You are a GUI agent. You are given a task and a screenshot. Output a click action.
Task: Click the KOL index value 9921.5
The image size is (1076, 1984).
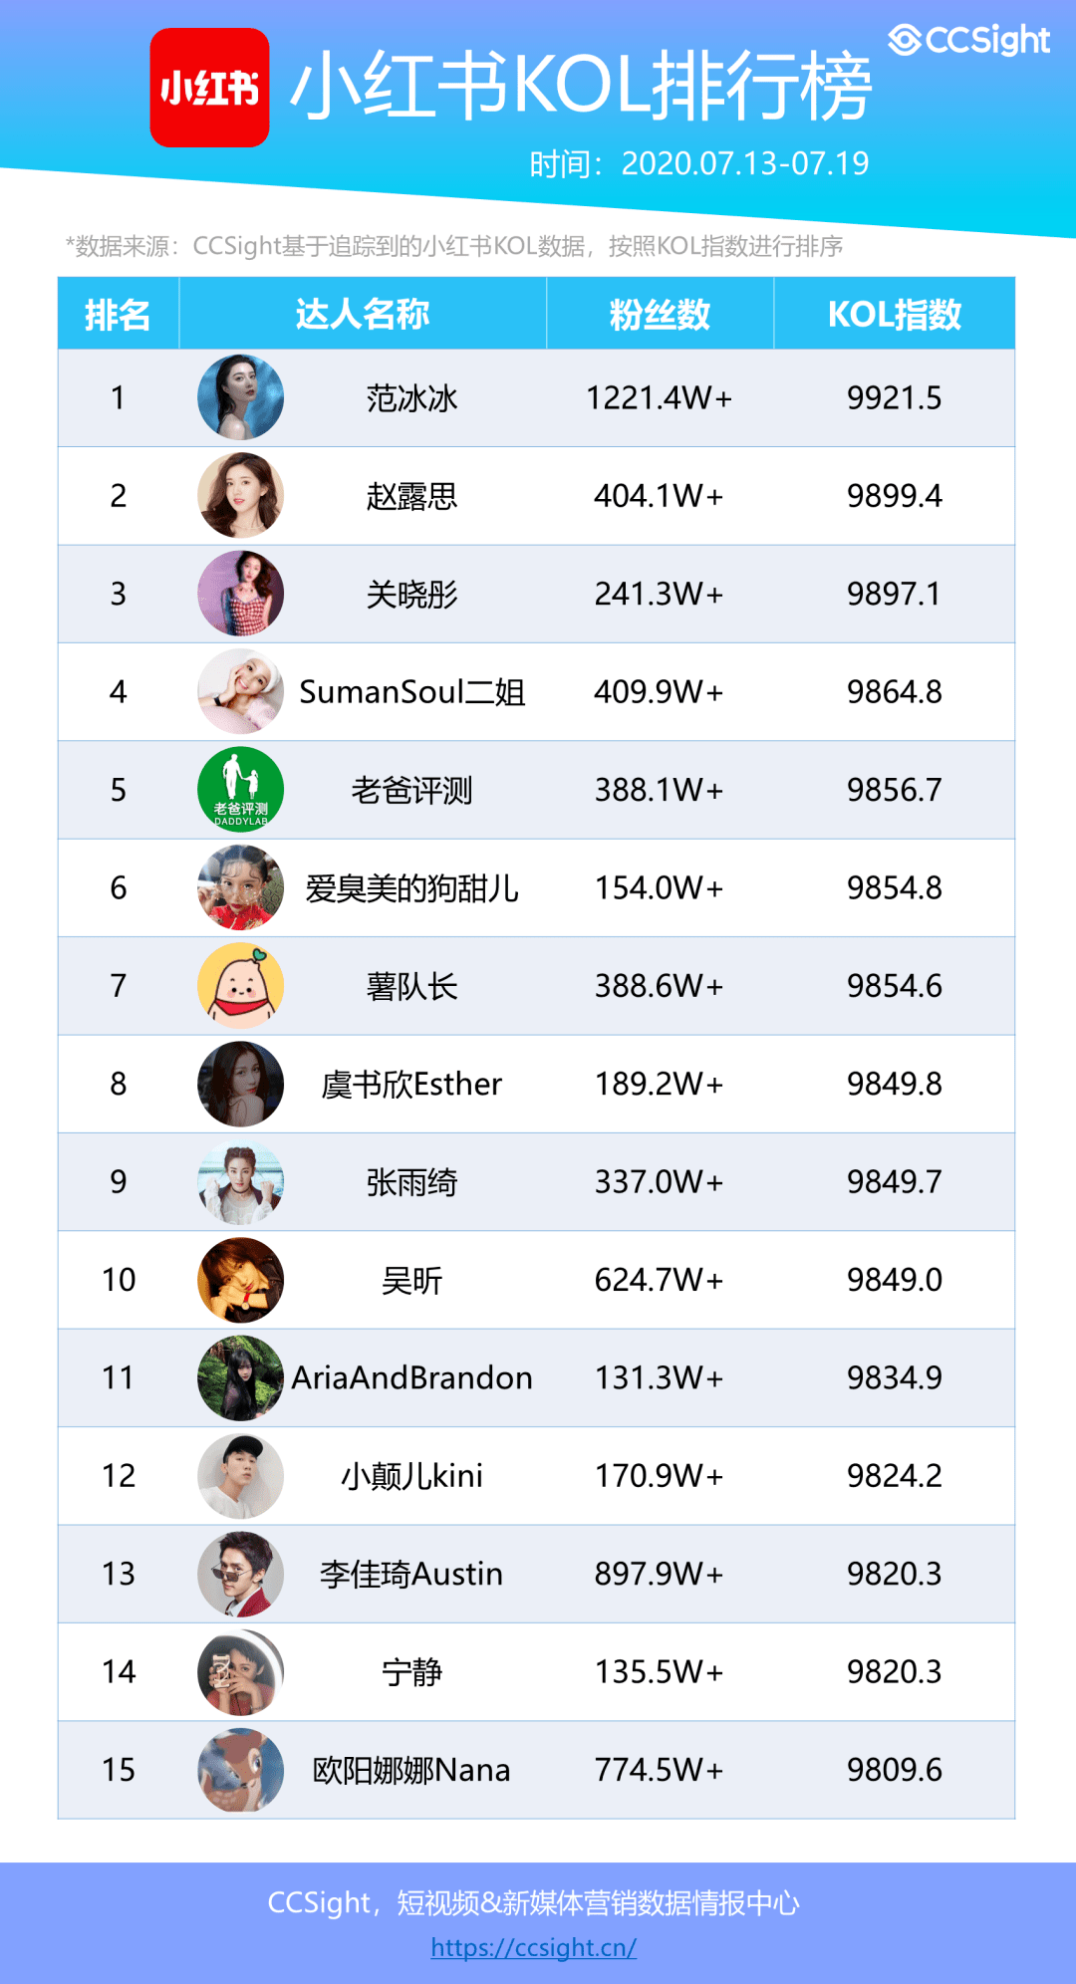pos(894,397)
